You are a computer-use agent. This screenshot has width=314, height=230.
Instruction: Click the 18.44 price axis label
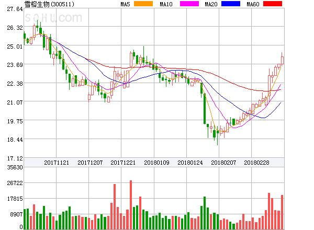[15, 140]
